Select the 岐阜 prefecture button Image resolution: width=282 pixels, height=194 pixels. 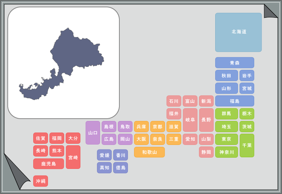tap(190, 120)
